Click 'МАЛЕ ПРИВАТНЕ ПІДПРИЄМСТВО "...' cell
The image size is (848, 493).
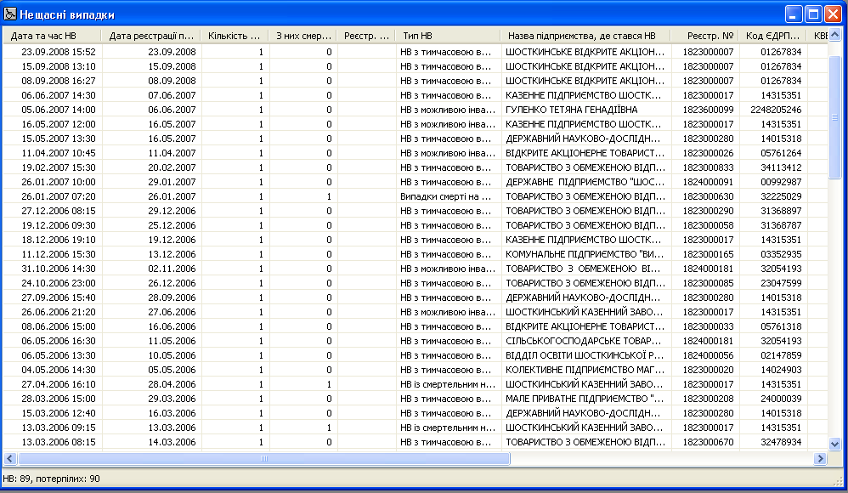pos(587,399)
